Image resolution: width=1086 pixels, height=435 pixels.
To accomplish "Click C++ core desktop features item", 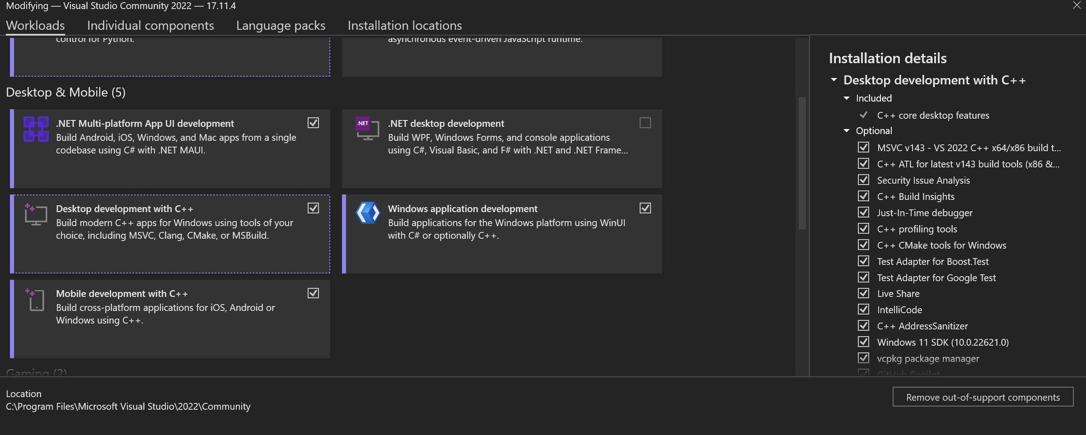I will [933, 115].
